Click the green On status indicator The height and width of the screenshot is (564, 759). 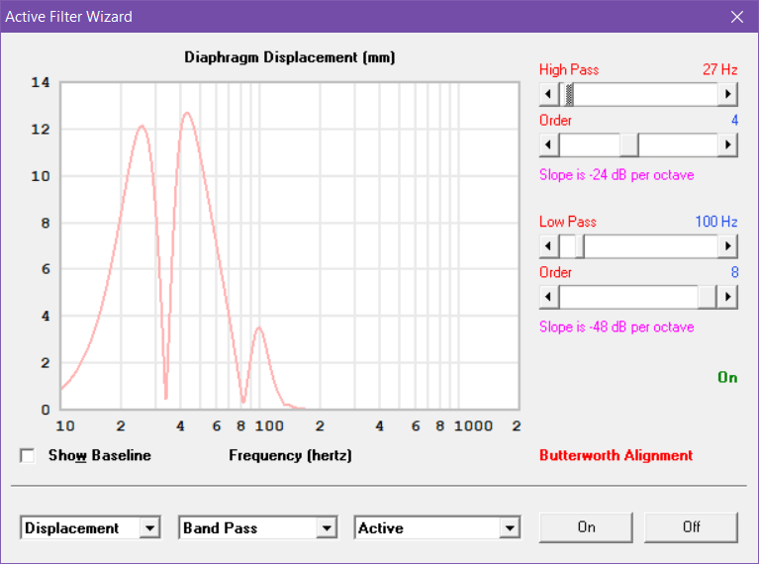pyautogui.click(x=727, y=378)
